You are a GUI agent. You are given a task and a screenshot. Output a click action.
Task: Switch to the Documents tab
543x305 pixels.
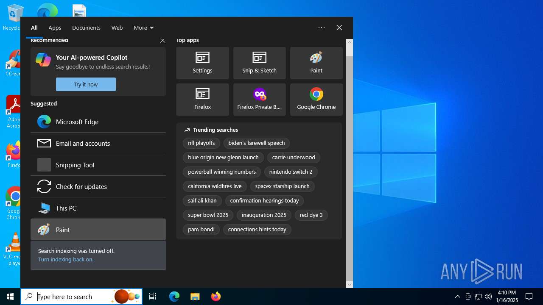tap(86, 28)
